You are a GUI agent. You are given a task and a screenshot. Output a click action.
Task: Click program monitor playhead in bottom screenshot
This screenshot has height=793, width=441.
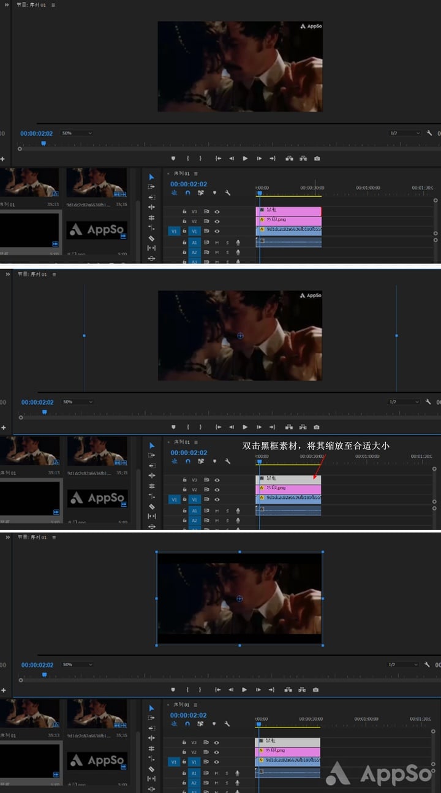tap(44, 674)
